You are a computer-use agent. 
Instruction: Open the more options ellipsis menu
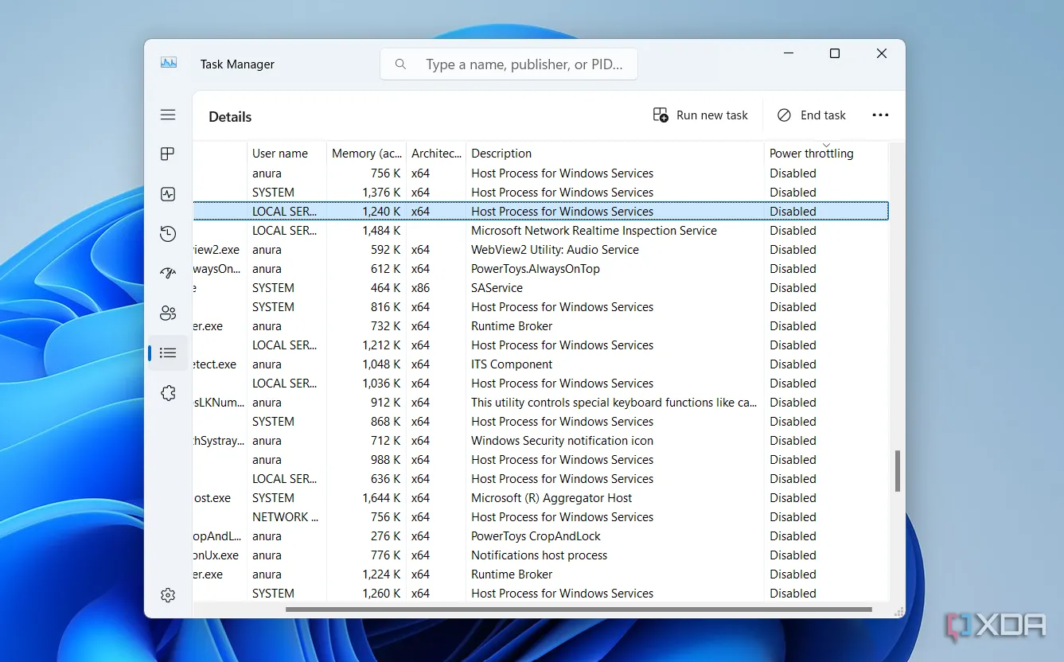pos(880,115)
